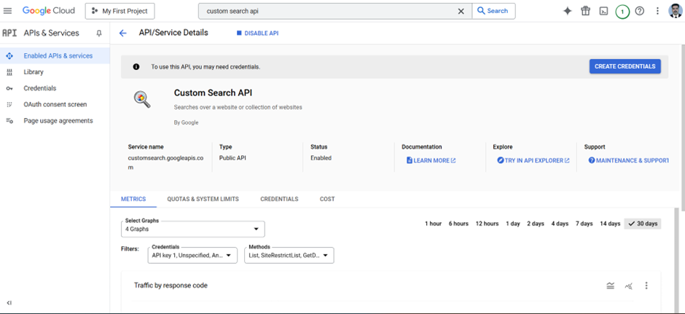
Task: Open the help question mark icon
Action: pos(640,12)
